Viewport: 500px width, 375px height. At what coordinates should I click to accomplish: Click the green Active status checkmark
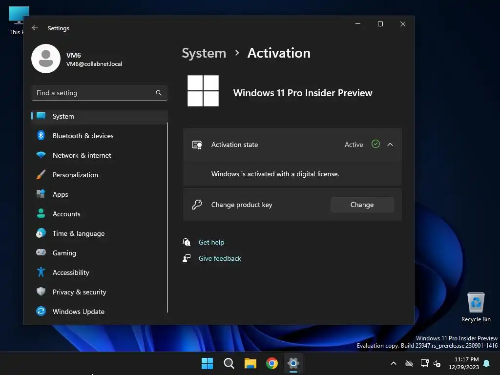[375, 144]
